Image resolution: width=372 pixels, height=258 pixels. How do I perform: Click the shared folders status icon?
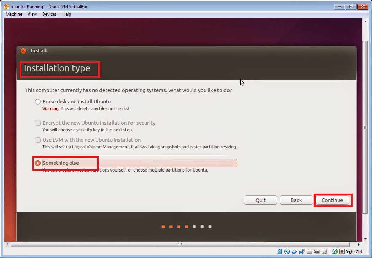tap(309, 251)
